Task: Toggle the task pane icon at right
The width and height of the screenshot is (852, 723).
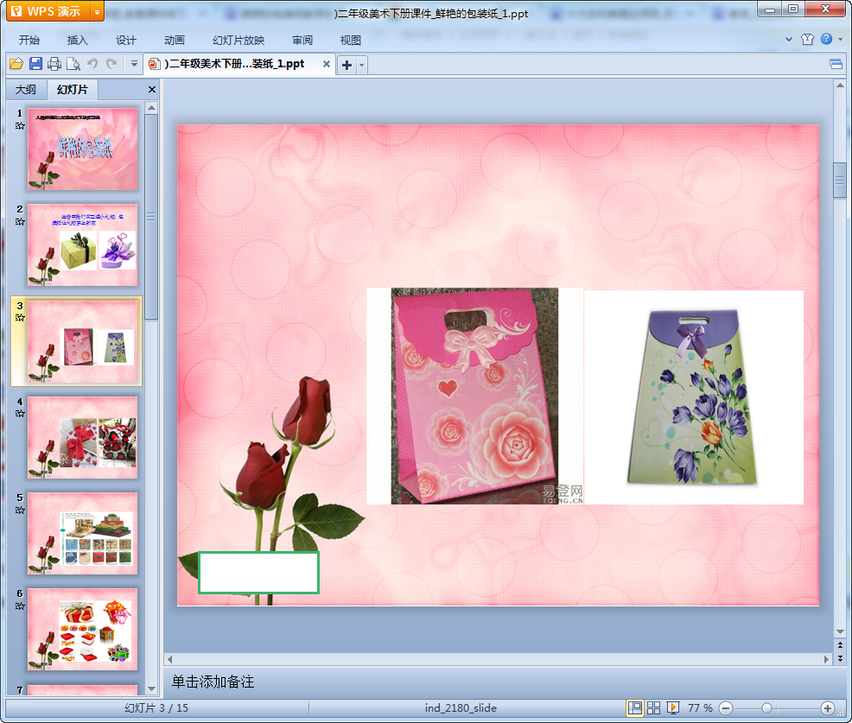Action: (x=836, y=65)
